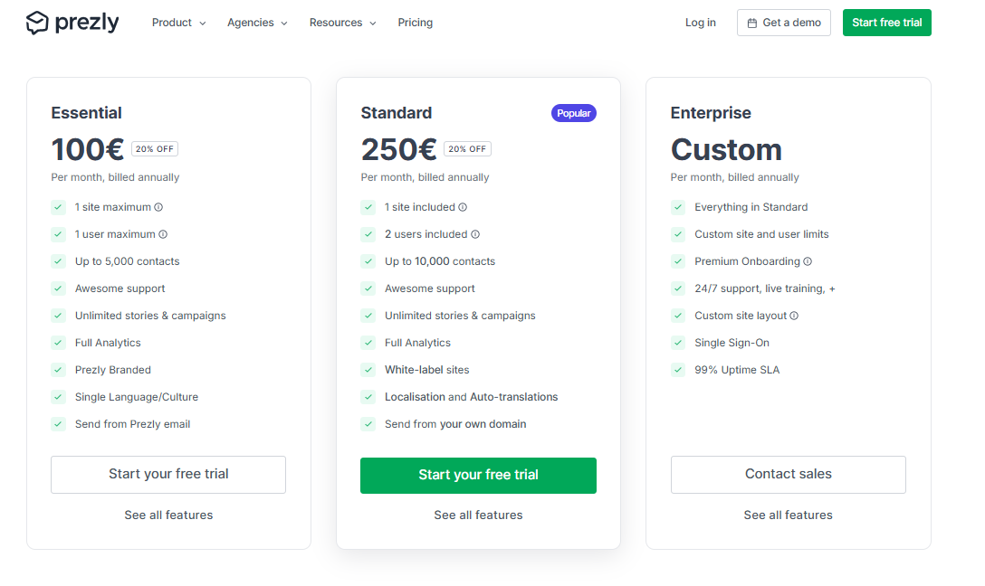Click the Essential plan title

tap(86, 113)
